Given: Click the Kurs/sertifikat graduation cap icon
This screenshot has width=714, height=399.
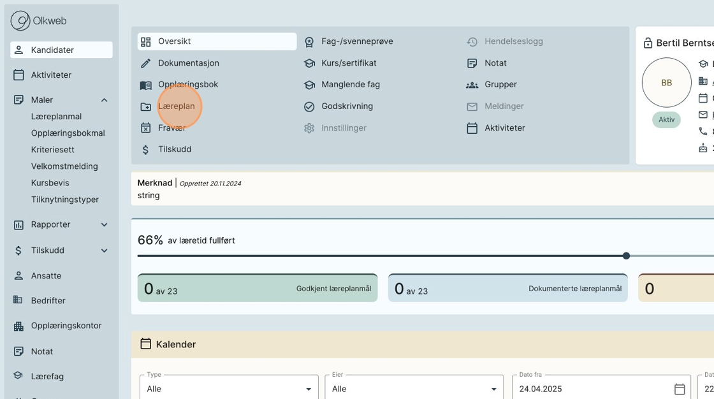Looking at the screenshot, I should pos(309,63).
